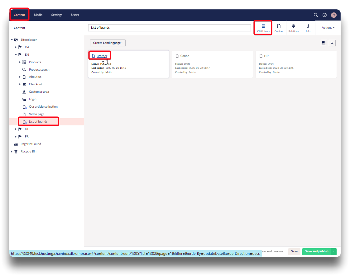
Task: Switch to the Settings section
Action: click(57, 15)
